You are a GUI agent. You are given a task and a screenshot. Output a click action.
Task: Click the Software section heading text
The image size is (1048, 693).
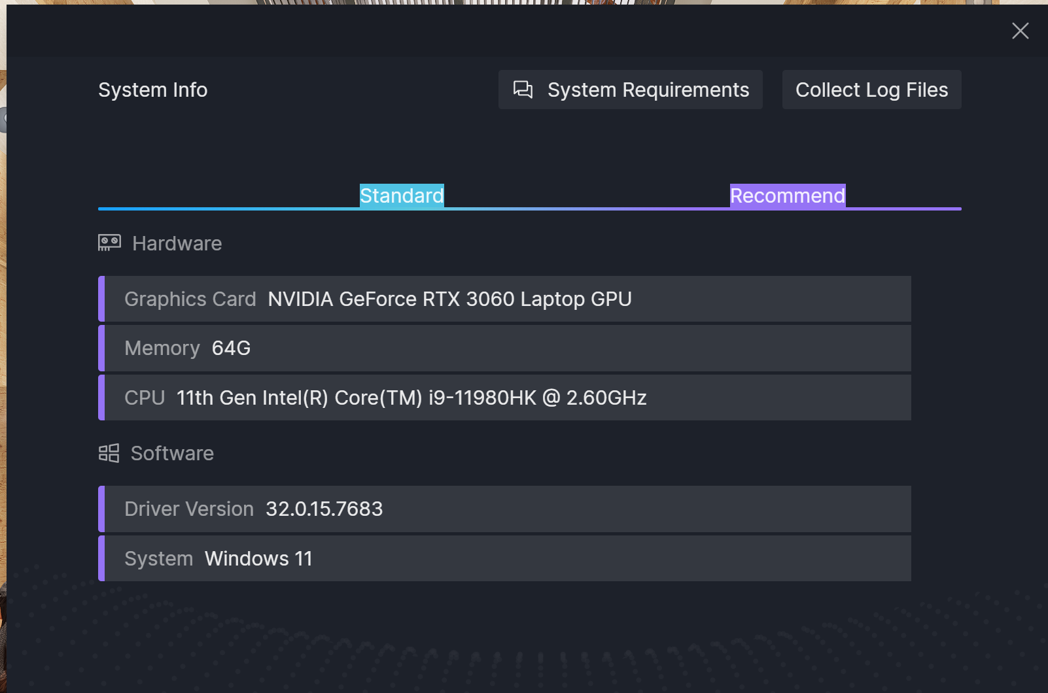tap(172, 453)
